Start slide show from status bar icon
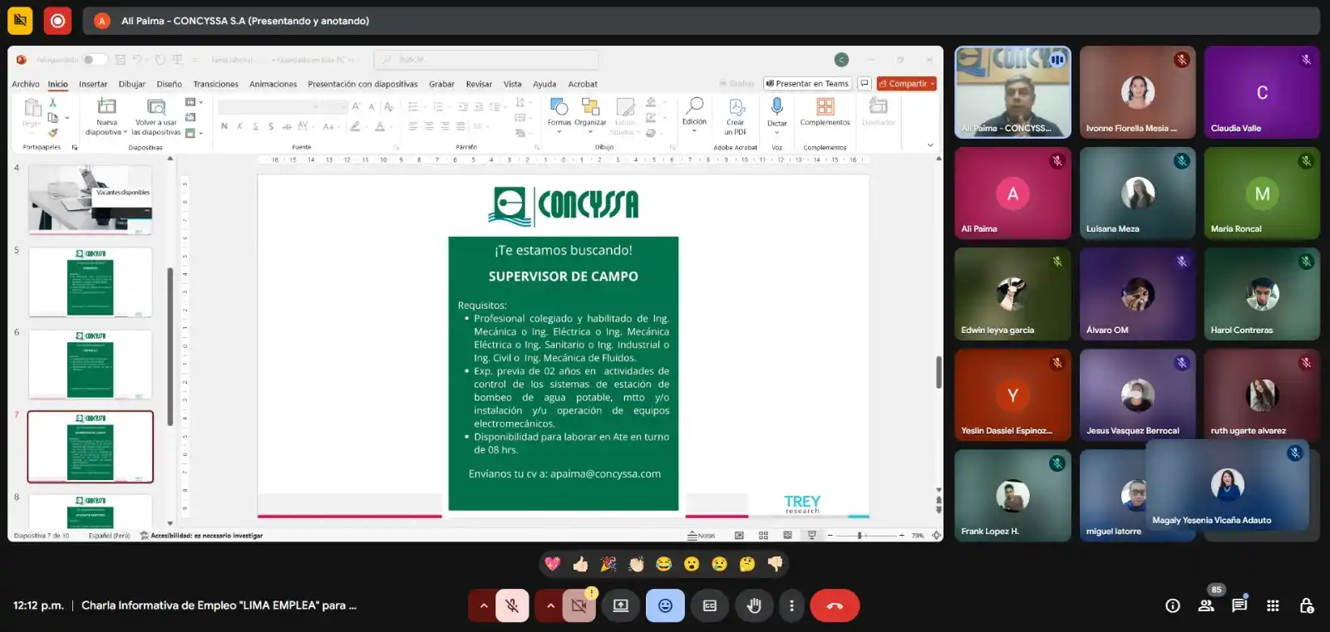 pos(812,536)
